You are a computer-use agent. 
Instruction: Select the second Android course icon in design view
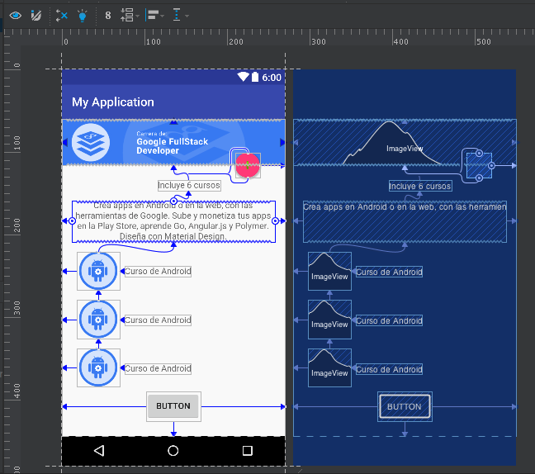98,320
